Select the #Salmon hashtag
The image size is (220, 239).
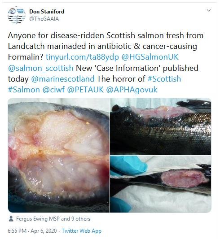pos(24,90)
